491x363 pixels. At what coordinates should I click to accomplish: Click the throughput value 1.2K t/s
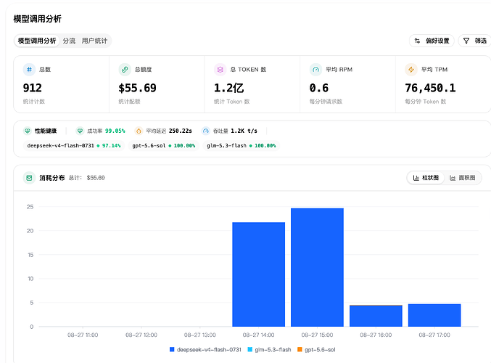point(244,131)
